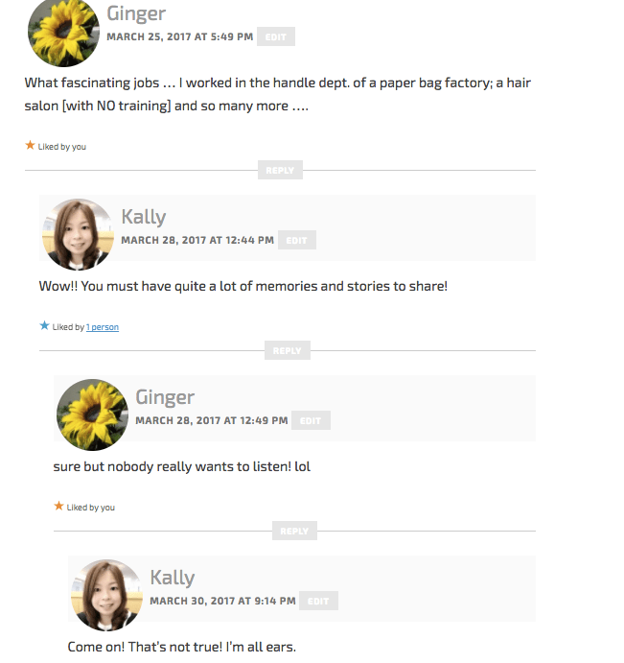624x663 pixels.
Task: Reply to Ginger's paper bag factory comment
Action: pos(280,170)
